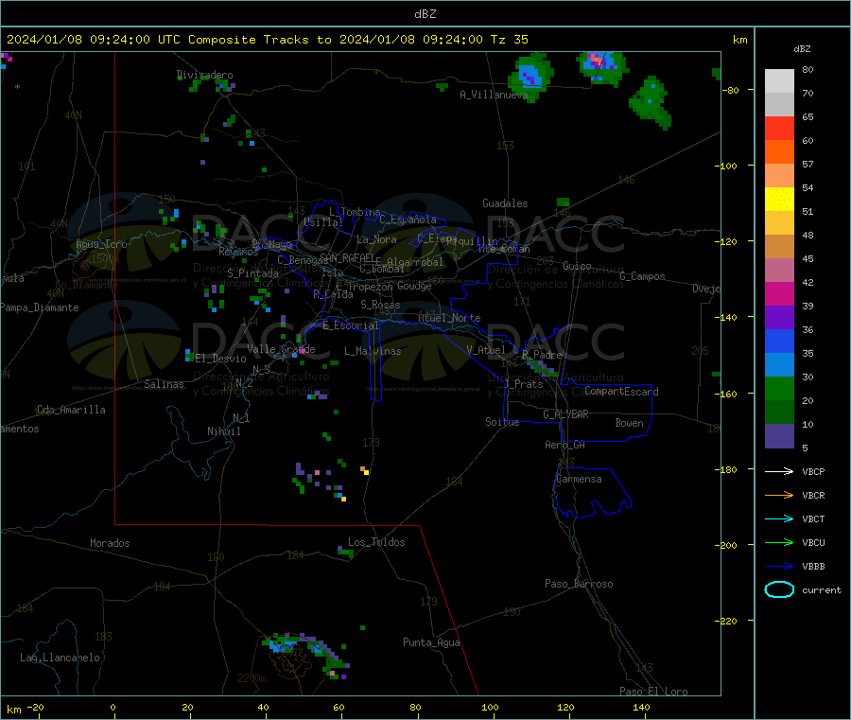Viewport: 851px width, 720px height.
Task: Click the 'J_Prats' map label
Action: [523, 384]
